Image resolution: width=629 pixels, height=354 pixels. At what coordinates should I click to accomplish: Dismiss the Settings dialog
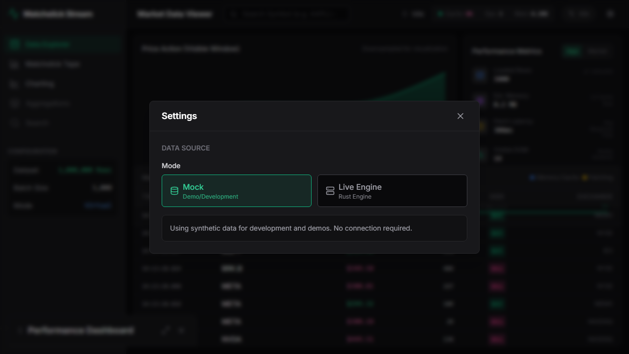click(x=460, y=116)
